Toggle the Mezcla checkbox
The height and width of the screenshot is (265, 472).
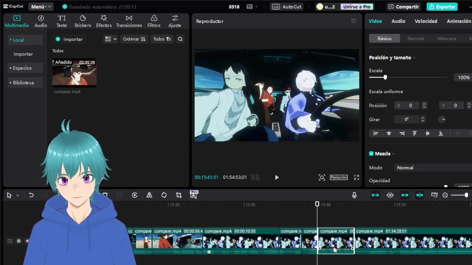(x=371, y=153)
